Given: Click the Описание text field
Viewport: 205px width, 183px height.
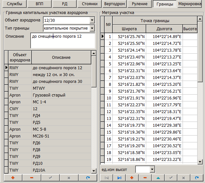Looking at the screenshot, I should tap(62, 40).
